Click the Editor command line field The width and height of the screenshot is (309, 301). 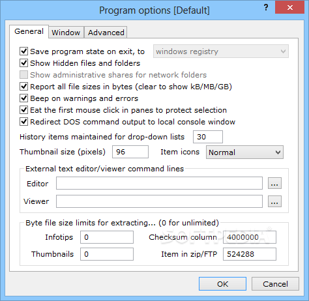(x=159, y=183)
